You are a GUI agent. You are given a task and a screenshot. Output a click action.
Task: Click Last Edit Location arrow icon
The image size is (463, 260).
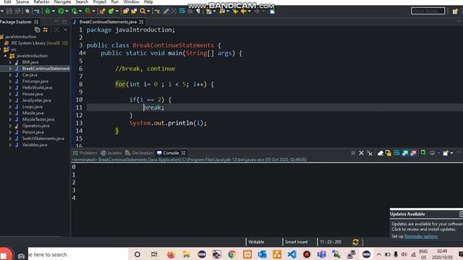click(x=235, y=12)
